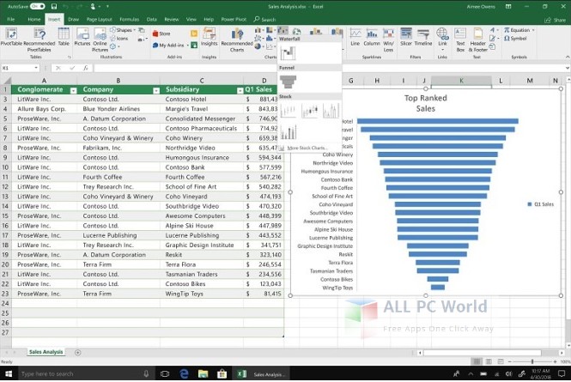Insert a Line sparkline
The height and width of the screenshot is (382, 571).
(x=355, y=37)
